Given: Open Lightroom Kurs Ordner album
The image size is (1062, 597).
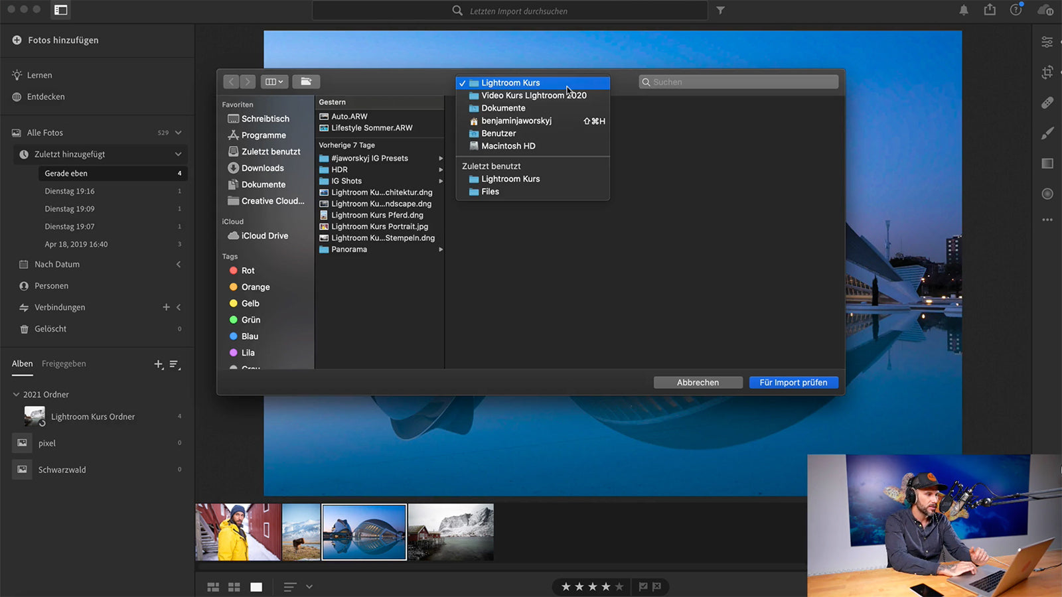Looking at the screenshot, I should click(93, 417).
